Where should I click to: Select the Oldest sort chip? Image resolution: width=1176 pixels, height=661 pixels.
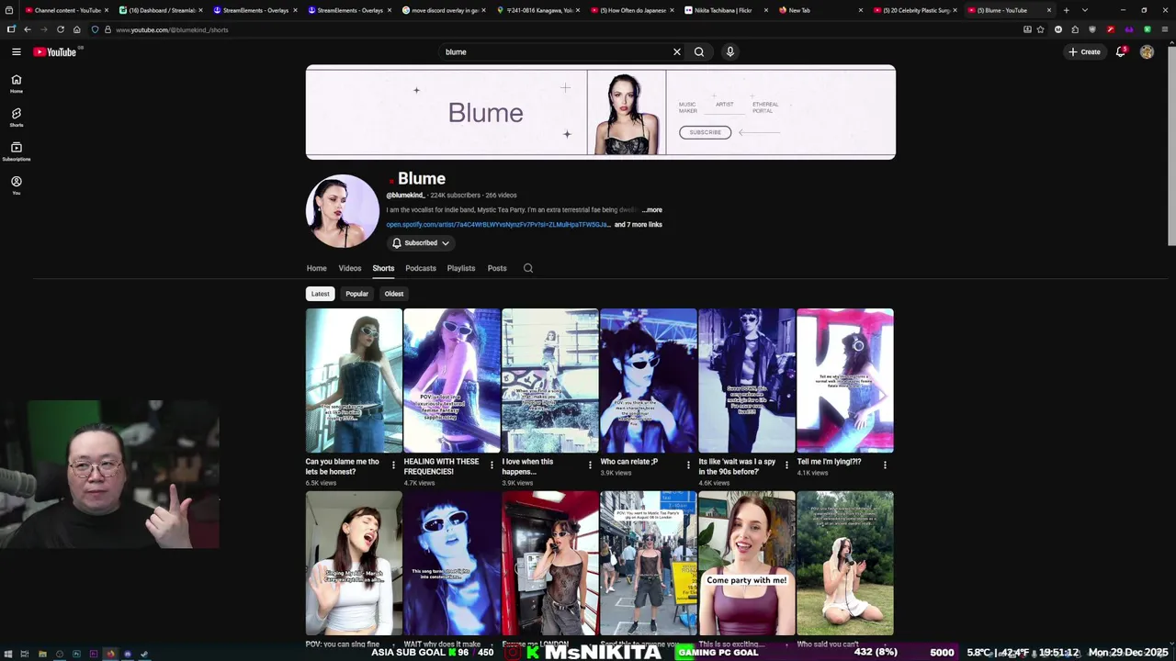coord(394,294)
